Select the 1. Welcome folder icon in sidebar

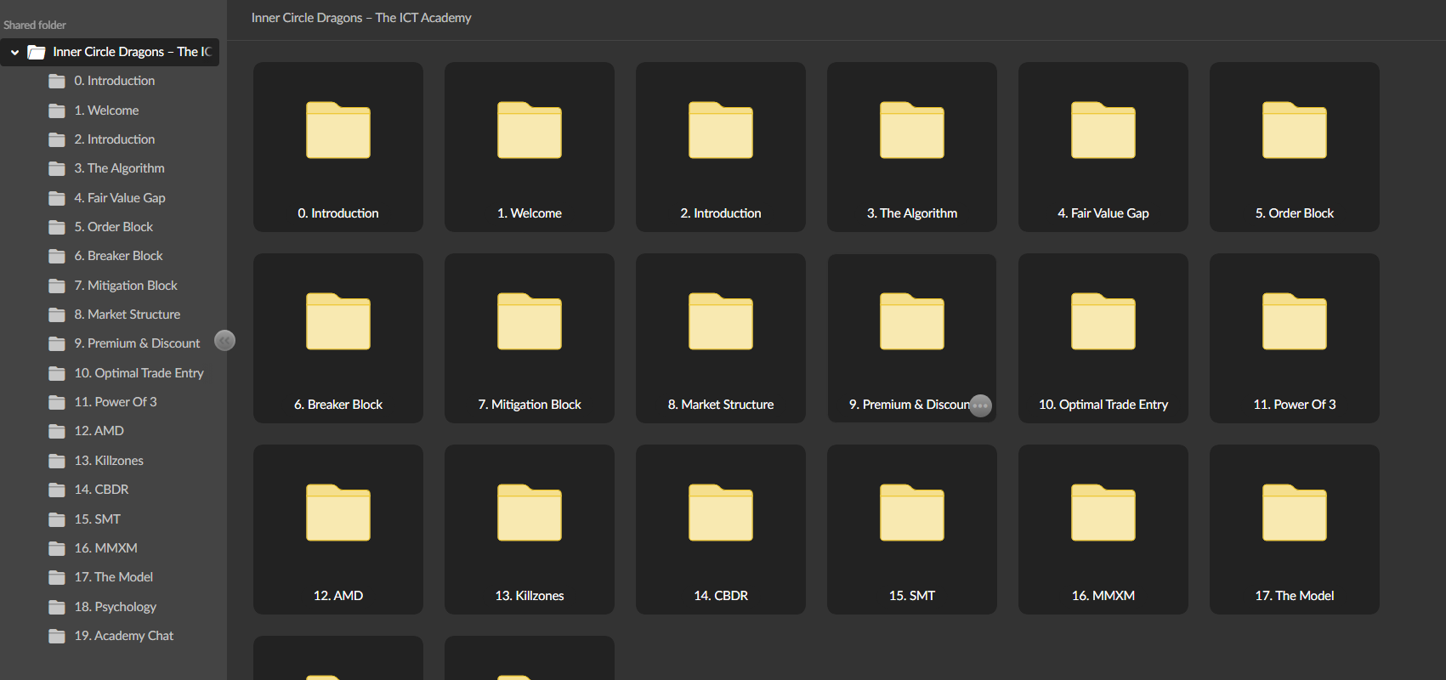pos(57,110)
